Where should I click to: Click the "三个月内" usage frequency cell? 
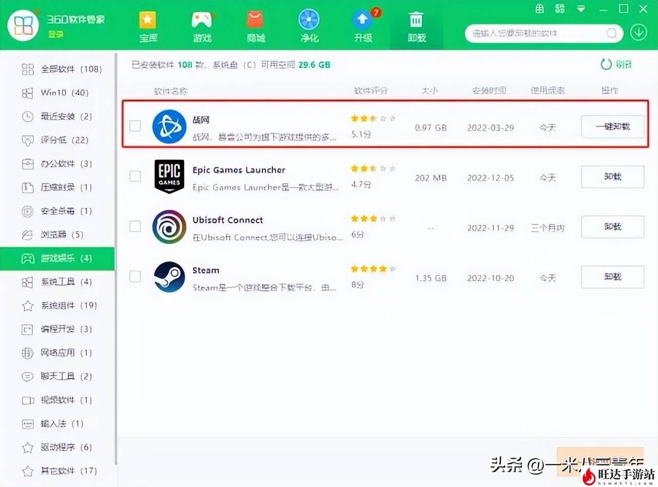548,228
